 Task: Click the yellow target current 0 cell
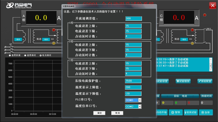pyautogui.click(x=167, y=103)
